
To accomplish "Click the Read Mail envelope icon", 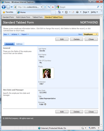I will click(x=73, y=12).
